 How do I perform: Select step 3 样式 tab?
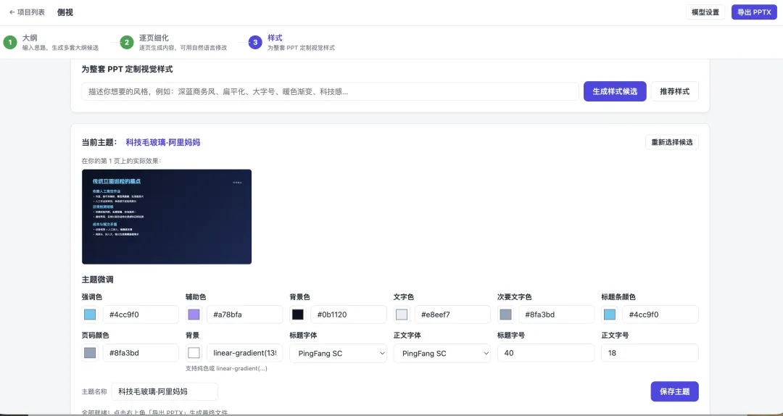pos(292,43)
